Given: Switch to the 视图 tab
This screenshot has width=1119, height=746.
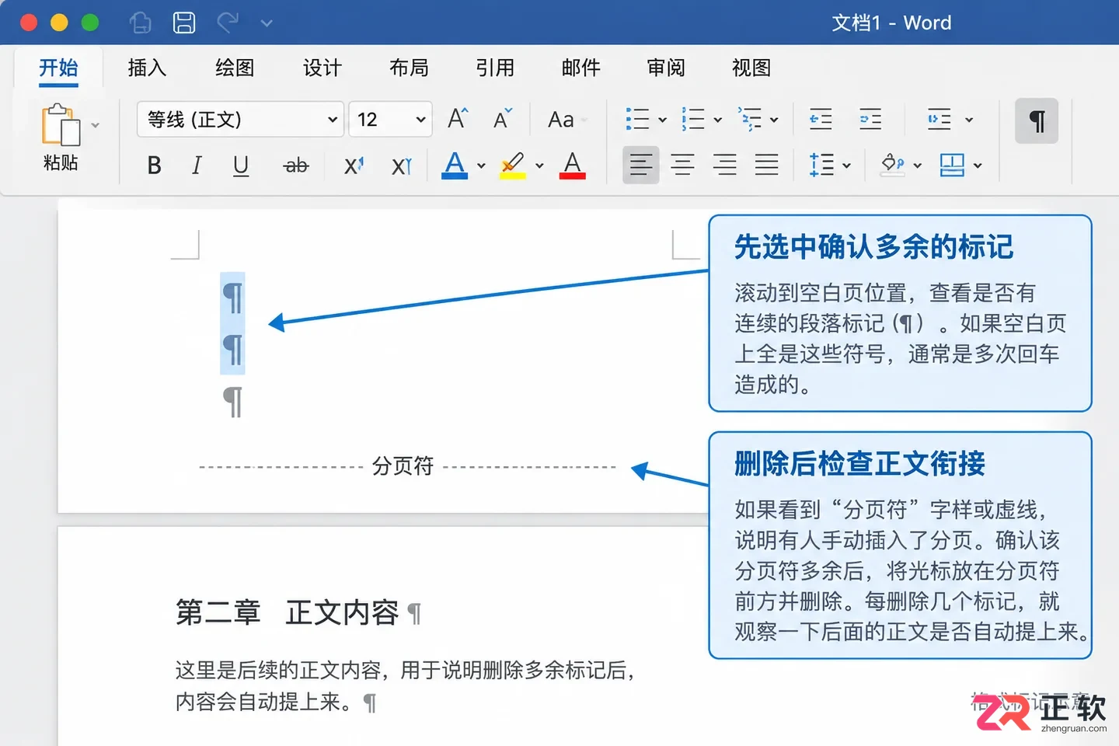Looking at the screenshot, I should pos(751,68).
